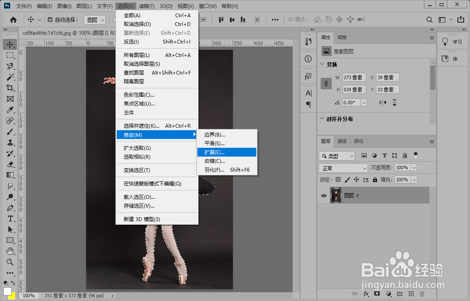Viewport: 470px width, 301px height.
Task: Select the Path Selection tool
Action: click(10, 229)
